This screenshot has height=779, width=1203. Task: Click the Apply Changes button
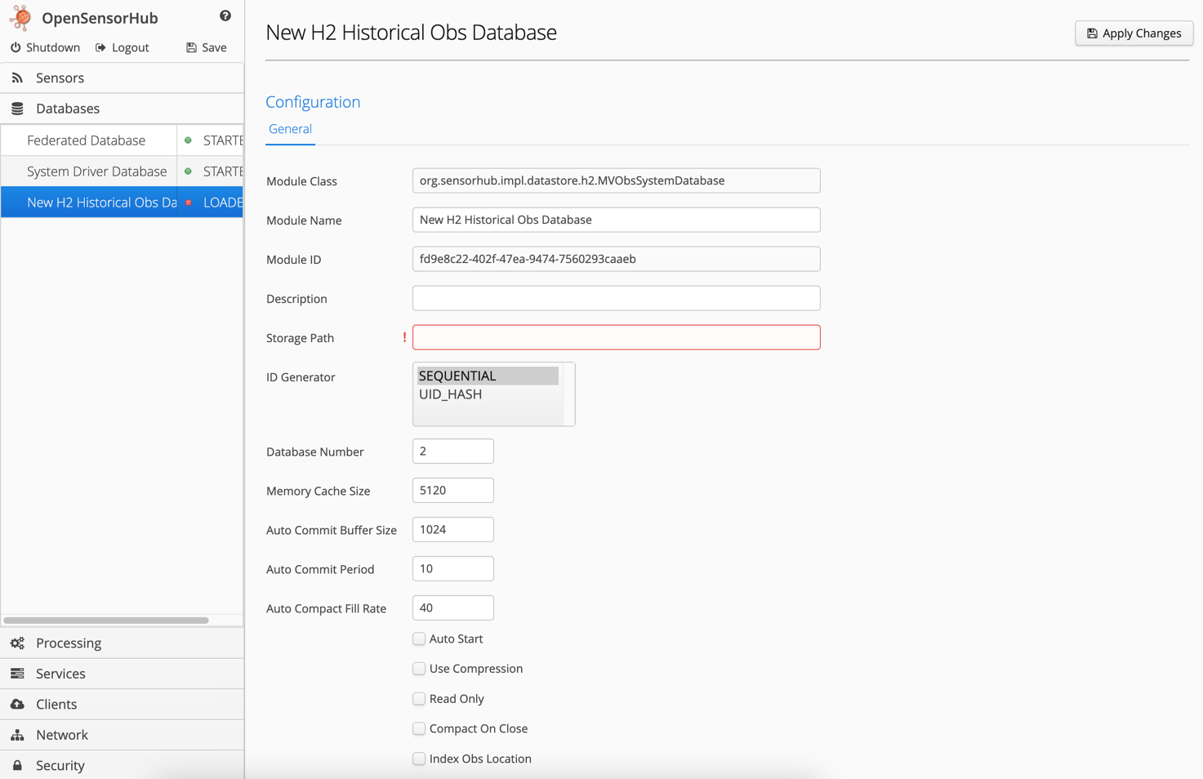(1134, 33)
